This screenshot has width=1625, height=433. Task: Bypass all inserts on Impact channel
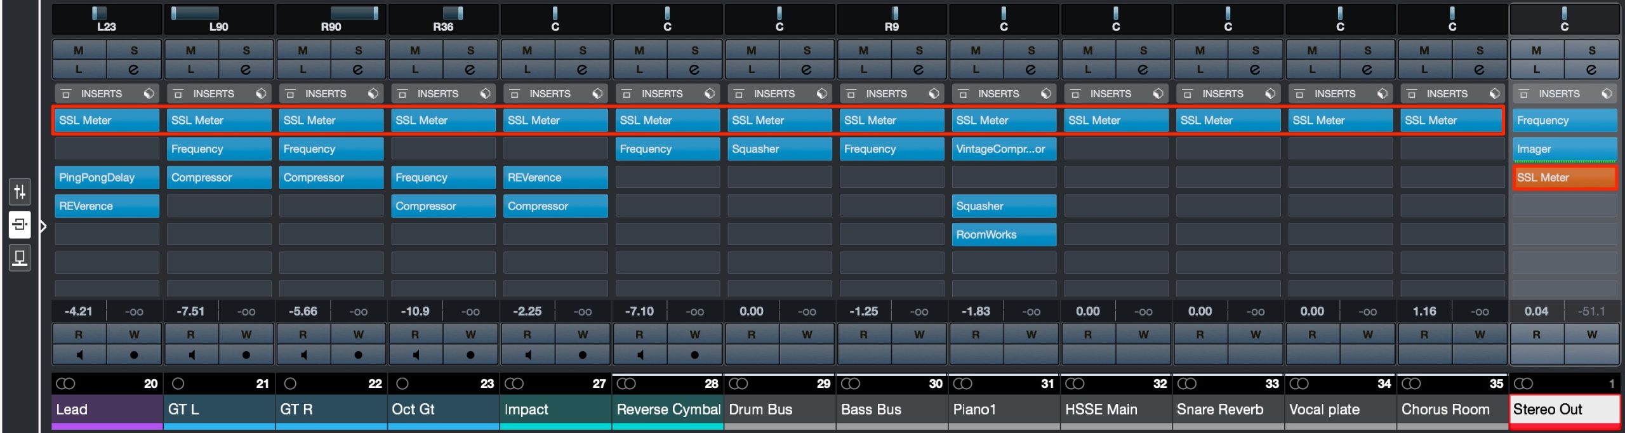coord(514,94)
